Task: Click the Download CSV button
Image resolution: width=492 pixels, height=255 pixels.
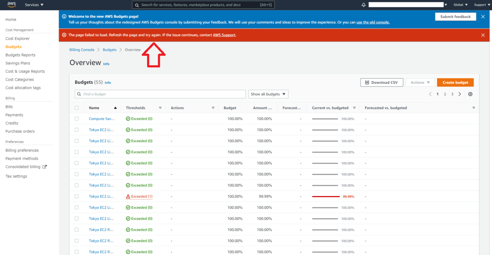Action: click(382, 82)
